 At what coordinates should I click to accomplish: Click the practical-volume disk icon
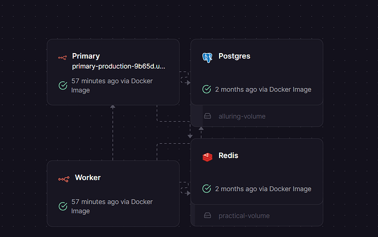click(208, 216)
